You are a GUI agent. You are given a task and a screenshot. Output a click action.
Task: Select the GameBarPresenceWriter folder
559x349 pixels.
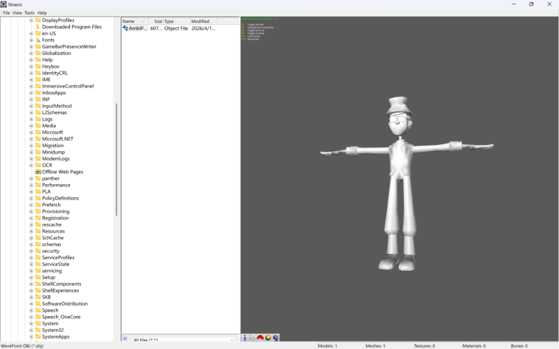pos(69,47)
